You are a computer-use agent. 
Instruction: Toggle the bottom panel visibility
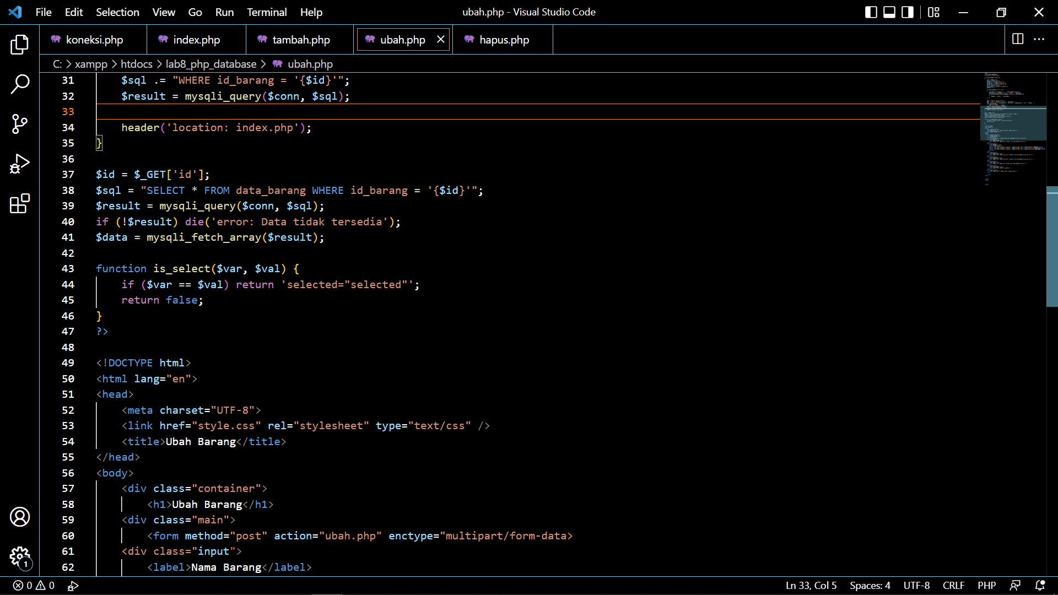tap(889, 12)
